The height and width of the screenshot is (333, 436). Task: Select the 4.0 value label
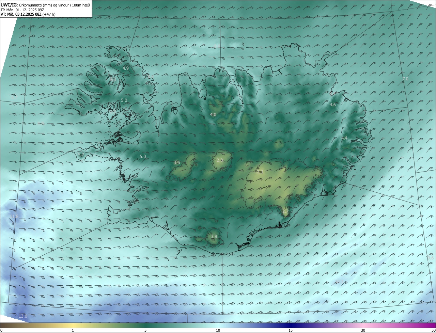click(x=213, y=114)
